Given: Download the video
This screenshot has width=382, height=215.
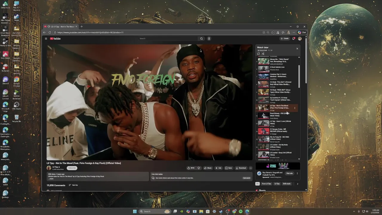Looking at the screenshot, I should tap(241, 168).
